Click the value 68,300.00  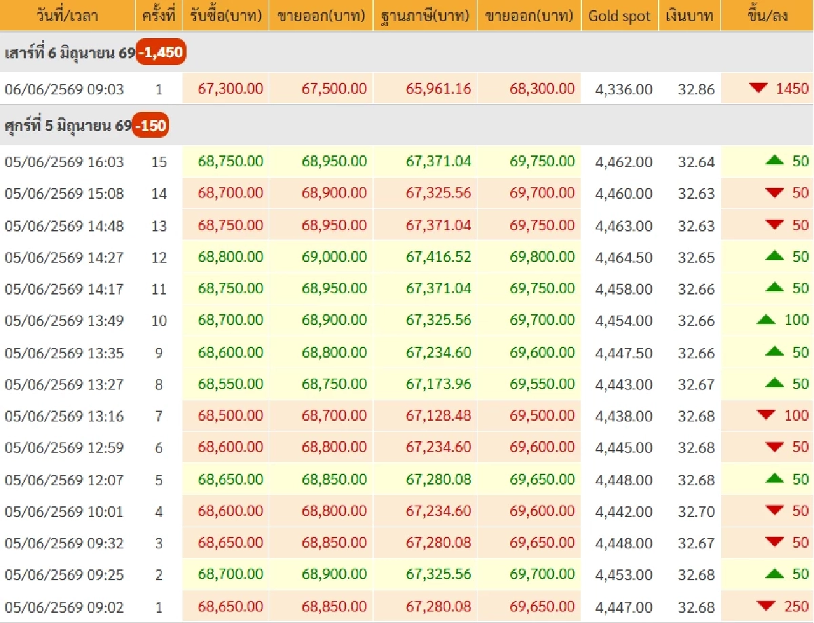542,88
